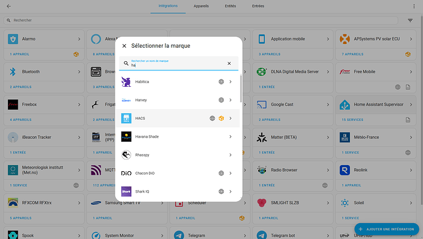Click the Havana Shade brand icon
This screenshot has width=423, height=239.
click(126, 136)
